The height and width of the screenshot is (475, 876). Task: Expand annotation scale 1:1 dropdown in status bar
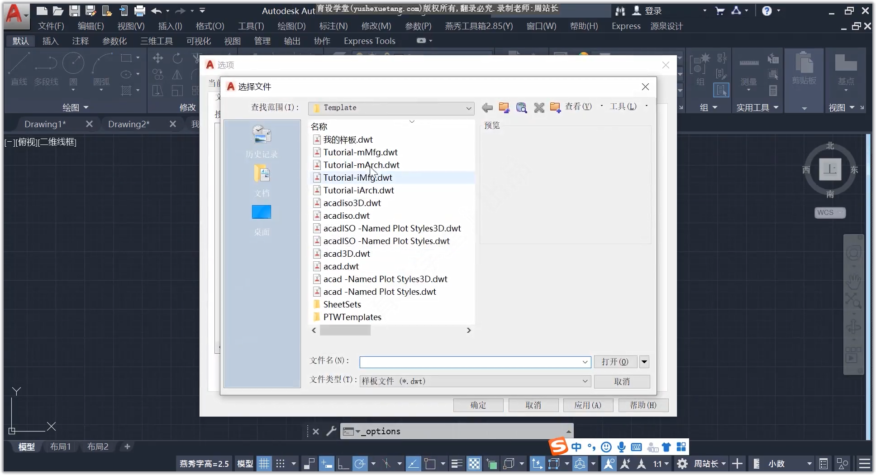(x=661, y=464)
